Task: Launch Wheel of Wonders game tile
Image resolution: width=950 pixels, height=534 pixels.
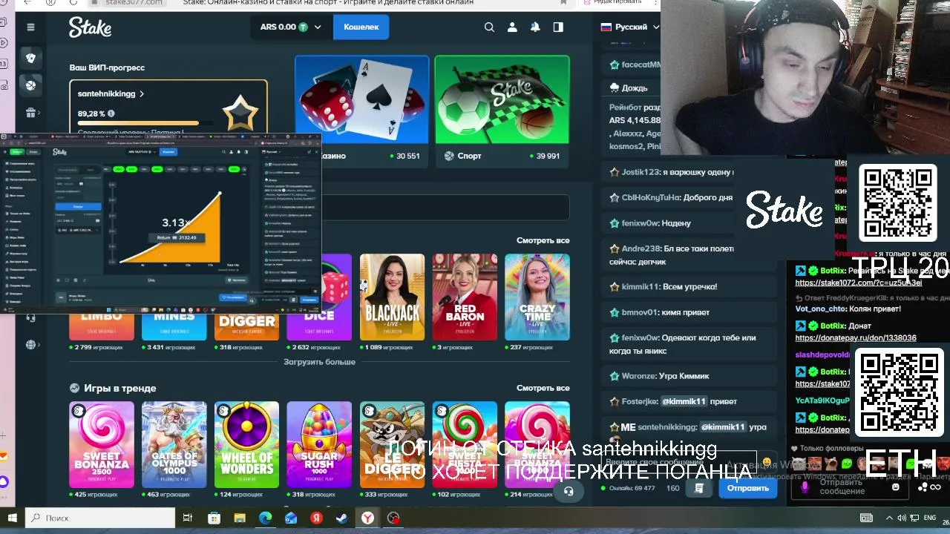Action: click(246, 444)
